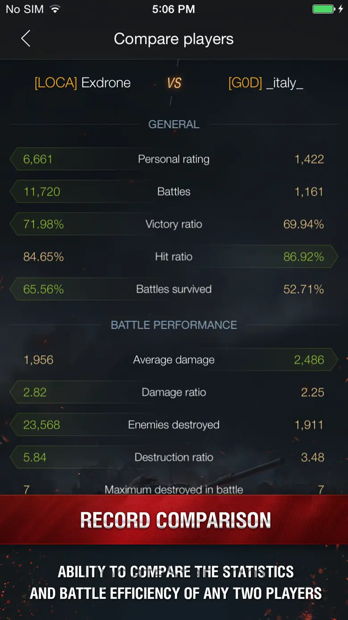Tap the Damage ratio label
Image resolution: width=348 pixels, height=620 pixels.
click(174, 392)
